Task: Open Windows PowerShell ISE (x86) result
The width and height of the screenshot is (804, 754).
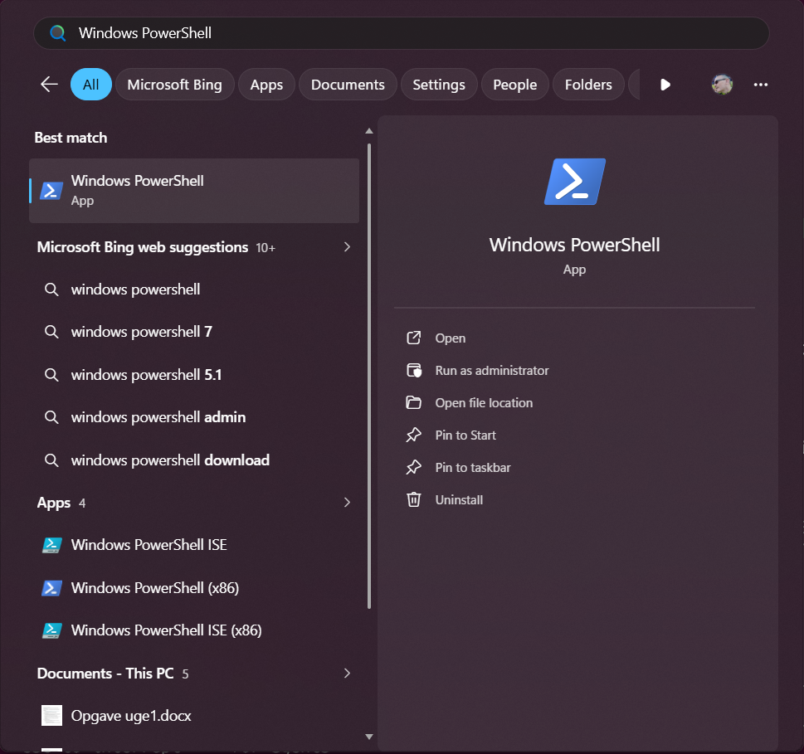Action: coord(194,630)
